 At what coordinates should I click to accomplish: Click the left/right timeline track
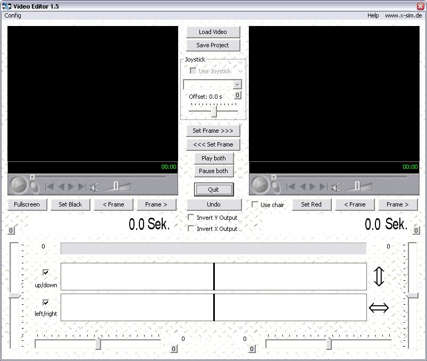214,307
